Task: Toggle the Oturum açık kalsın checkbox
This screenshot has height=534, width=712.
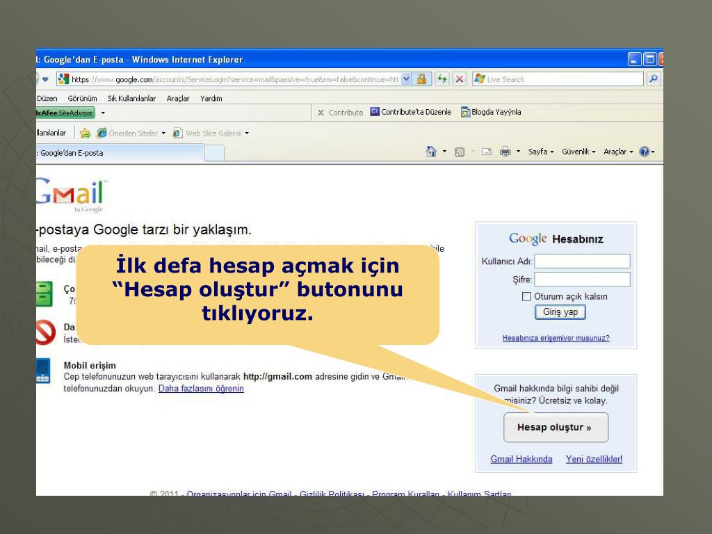Action: point(526,296)
